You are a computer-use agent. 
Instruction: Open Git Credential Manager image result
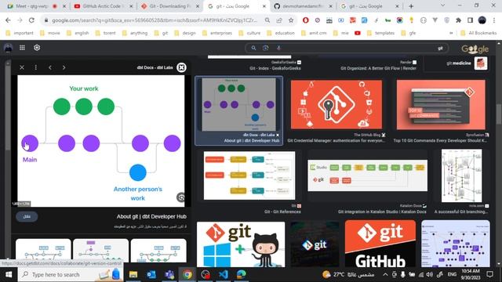tap(336, 104)
